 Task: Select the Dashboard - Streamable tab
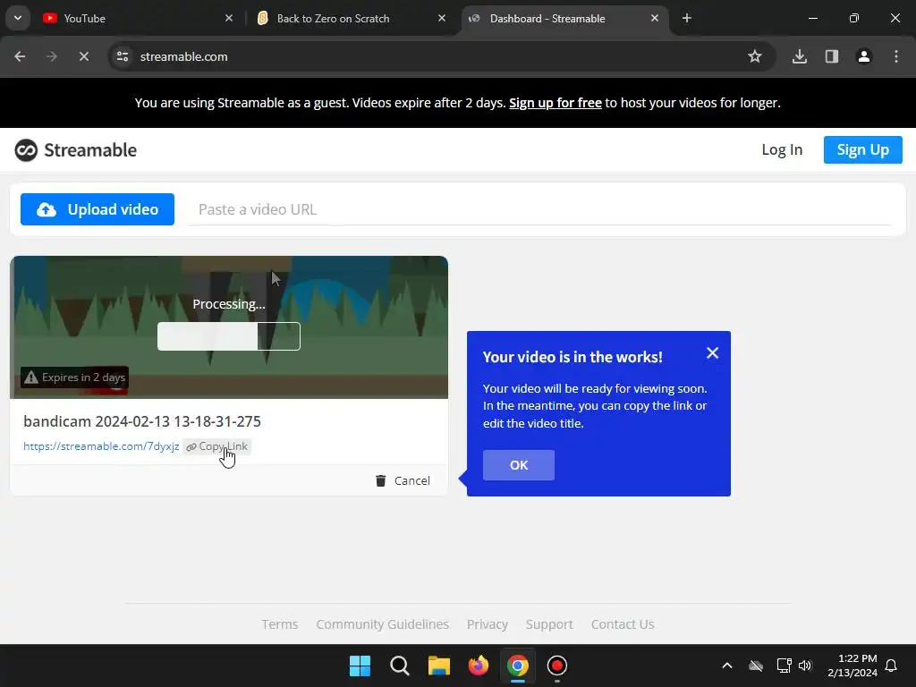(x=564, y=19)
